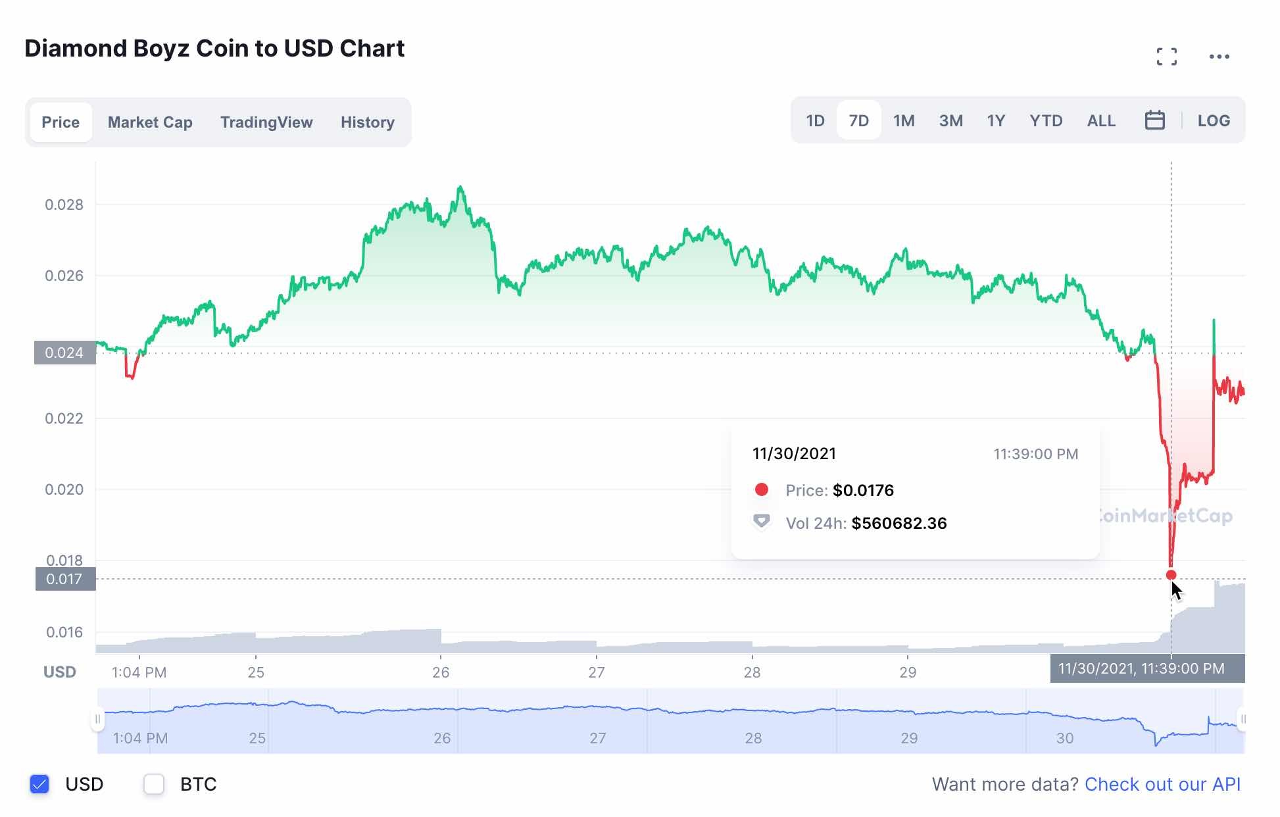
Task: Open fullscreen chart view icon
Action: [1166, 57]
